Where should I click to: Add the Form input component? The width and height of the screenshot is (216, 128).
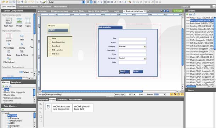pyautogui.click(x=9, y=38)
